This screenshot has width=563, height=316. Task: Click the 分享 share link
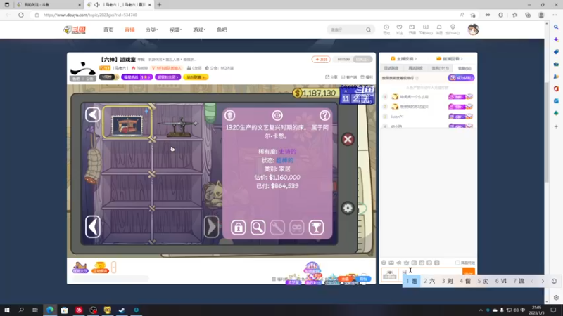[331, 77]
